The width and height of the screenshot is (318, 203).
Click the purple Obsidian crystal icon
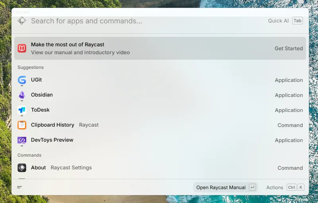pyautogui.click(x=22, y=95)
